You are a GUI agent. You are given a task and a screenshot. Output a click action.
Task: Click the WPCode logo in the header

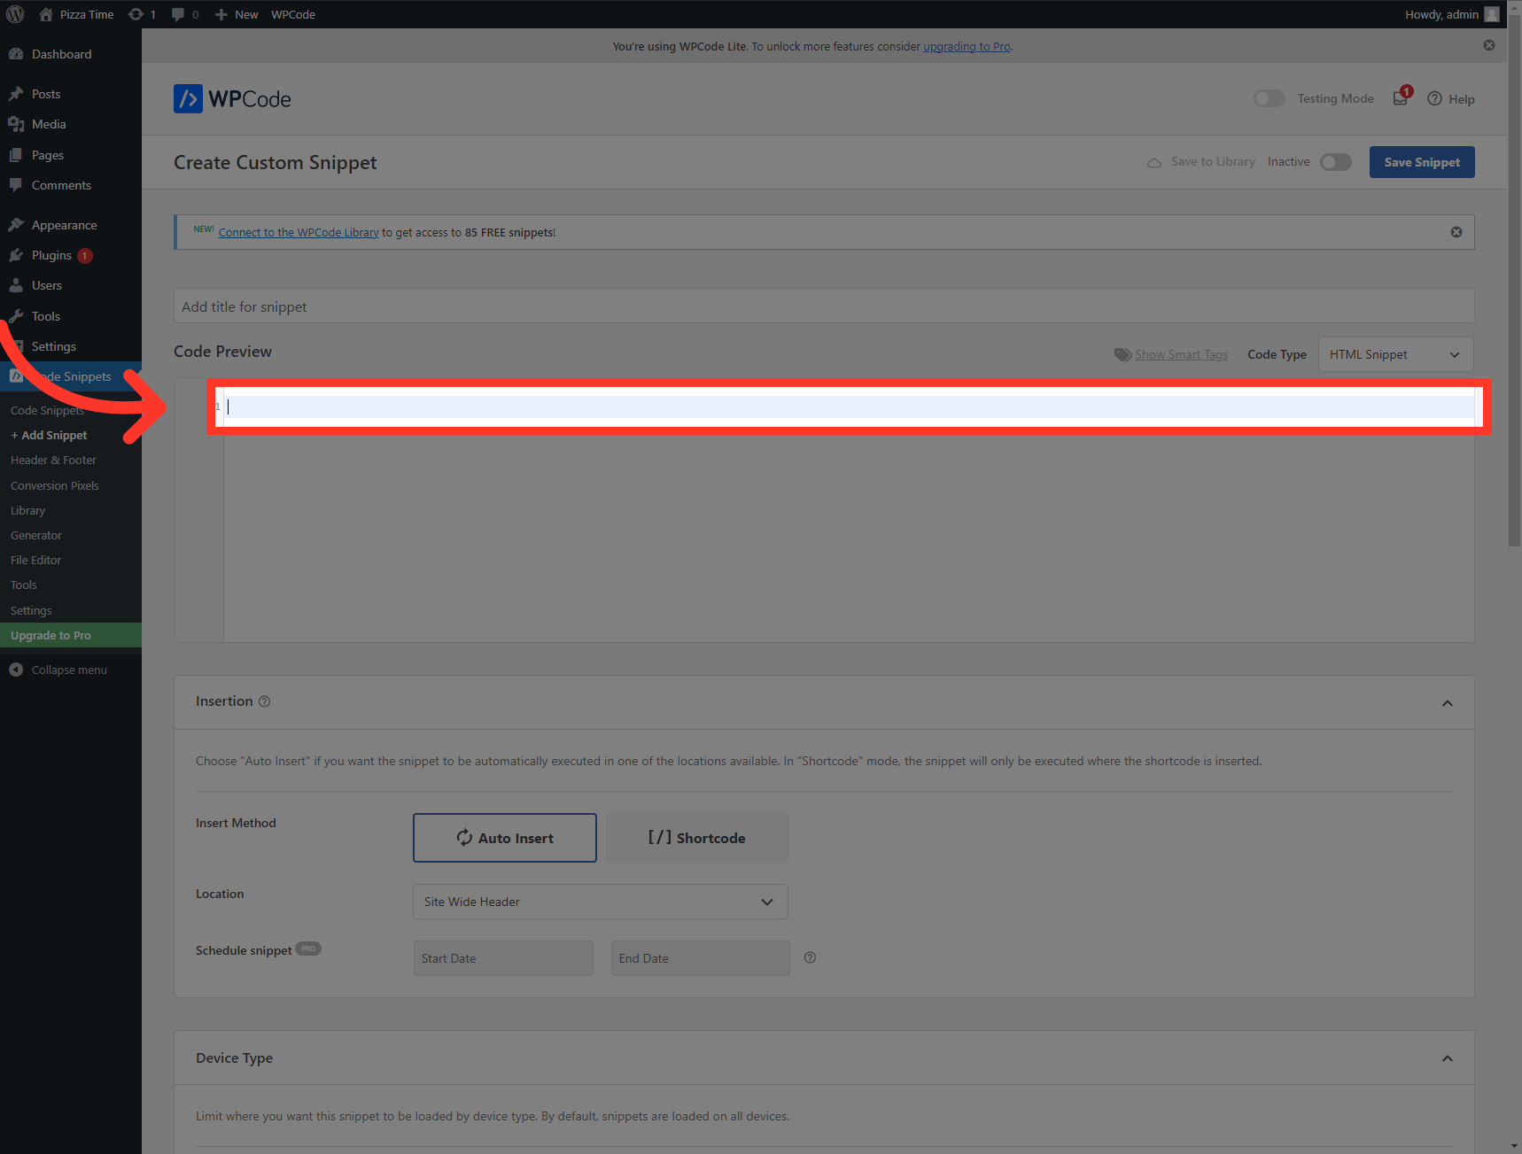[232, 98]
